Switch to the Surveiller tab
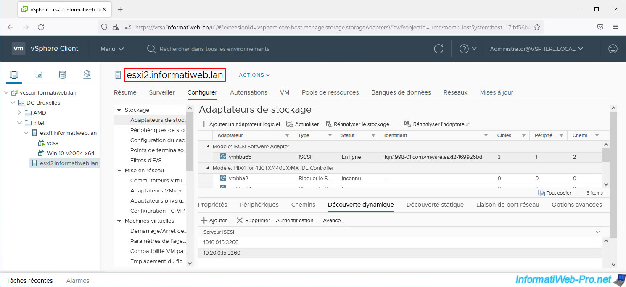The image size is (626, 287). (x=162, y=92)
